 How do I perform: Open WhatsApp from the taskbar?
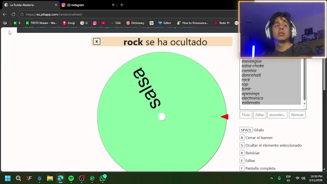pyautogui.click(x=103, y=178)
